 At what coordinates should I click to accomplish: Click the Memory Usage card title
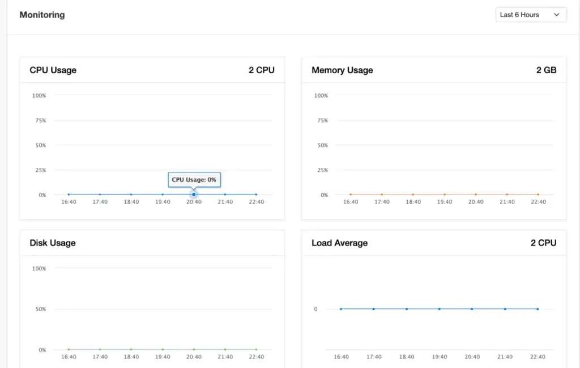tap(342, 70)
